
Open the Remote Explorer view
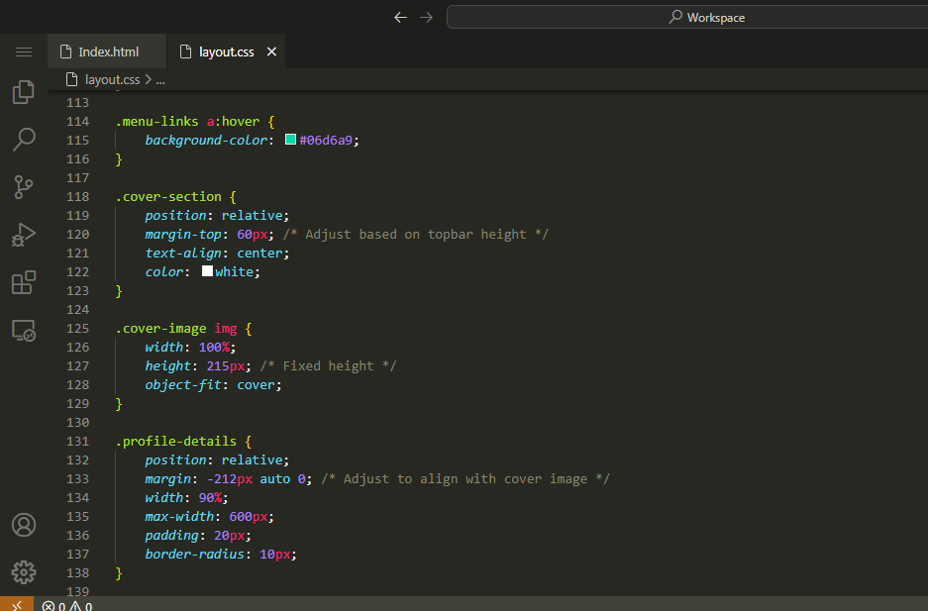pyautogui.click(x=24, y=330)
